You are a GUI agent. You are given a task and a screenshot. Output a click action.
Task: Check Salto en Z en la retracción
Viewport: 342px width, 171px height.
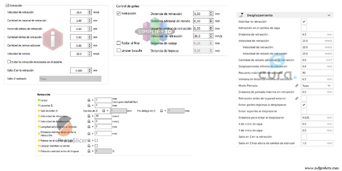click(x=304, y=137)
